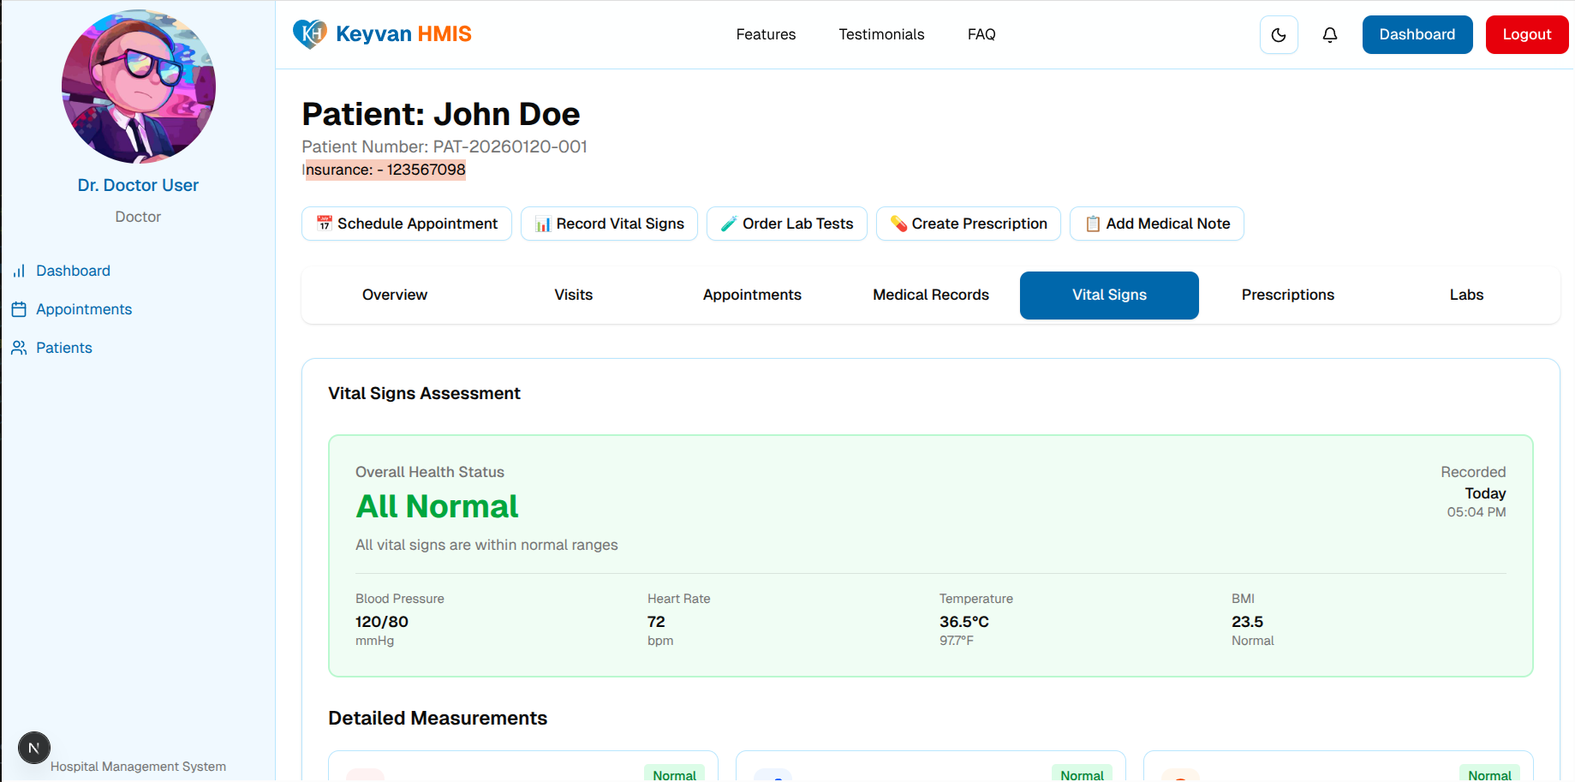Select the Patients people icon in sidebar
Image resolution: width=1575 pixels, height=782 pixels.
coord(19,347)
